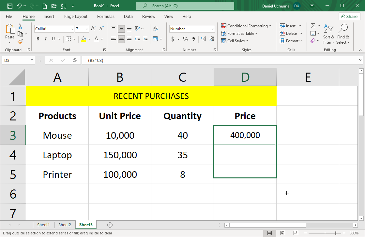Toggle italic formatting
The image size is (365, 237).
pos(45,39)
